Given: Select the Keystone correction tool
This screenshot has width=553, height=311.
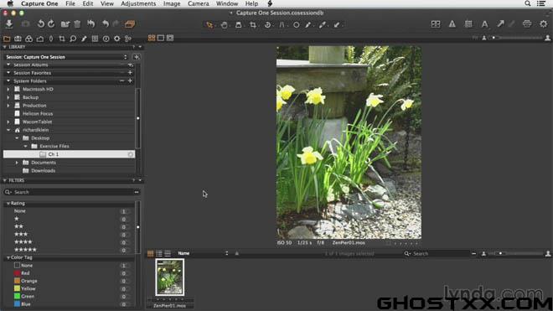Looking at the screenshot, I should pos(282,25).
